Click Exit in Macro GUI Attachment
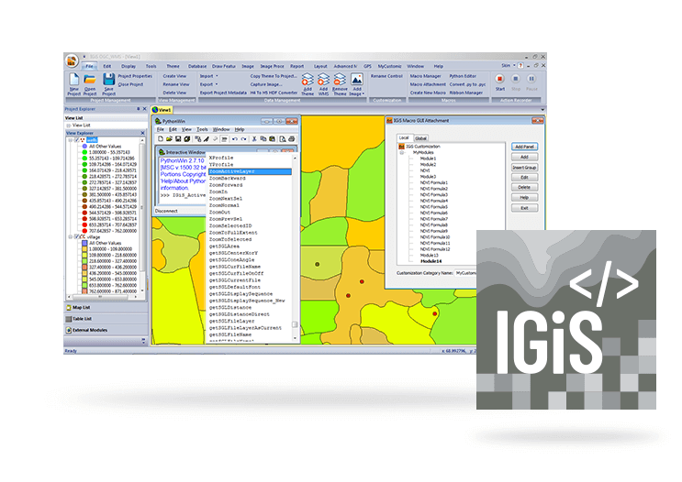Viewport: 682px width, 482px height. pyautogui.click(x=524, y=208)
